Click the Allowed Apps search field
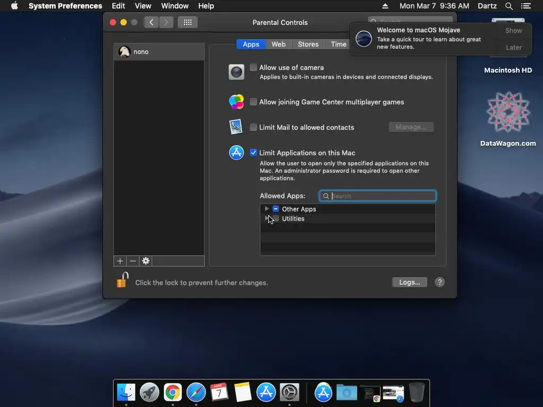The height and width of the screenshot is (407, 543). (378, 196)
